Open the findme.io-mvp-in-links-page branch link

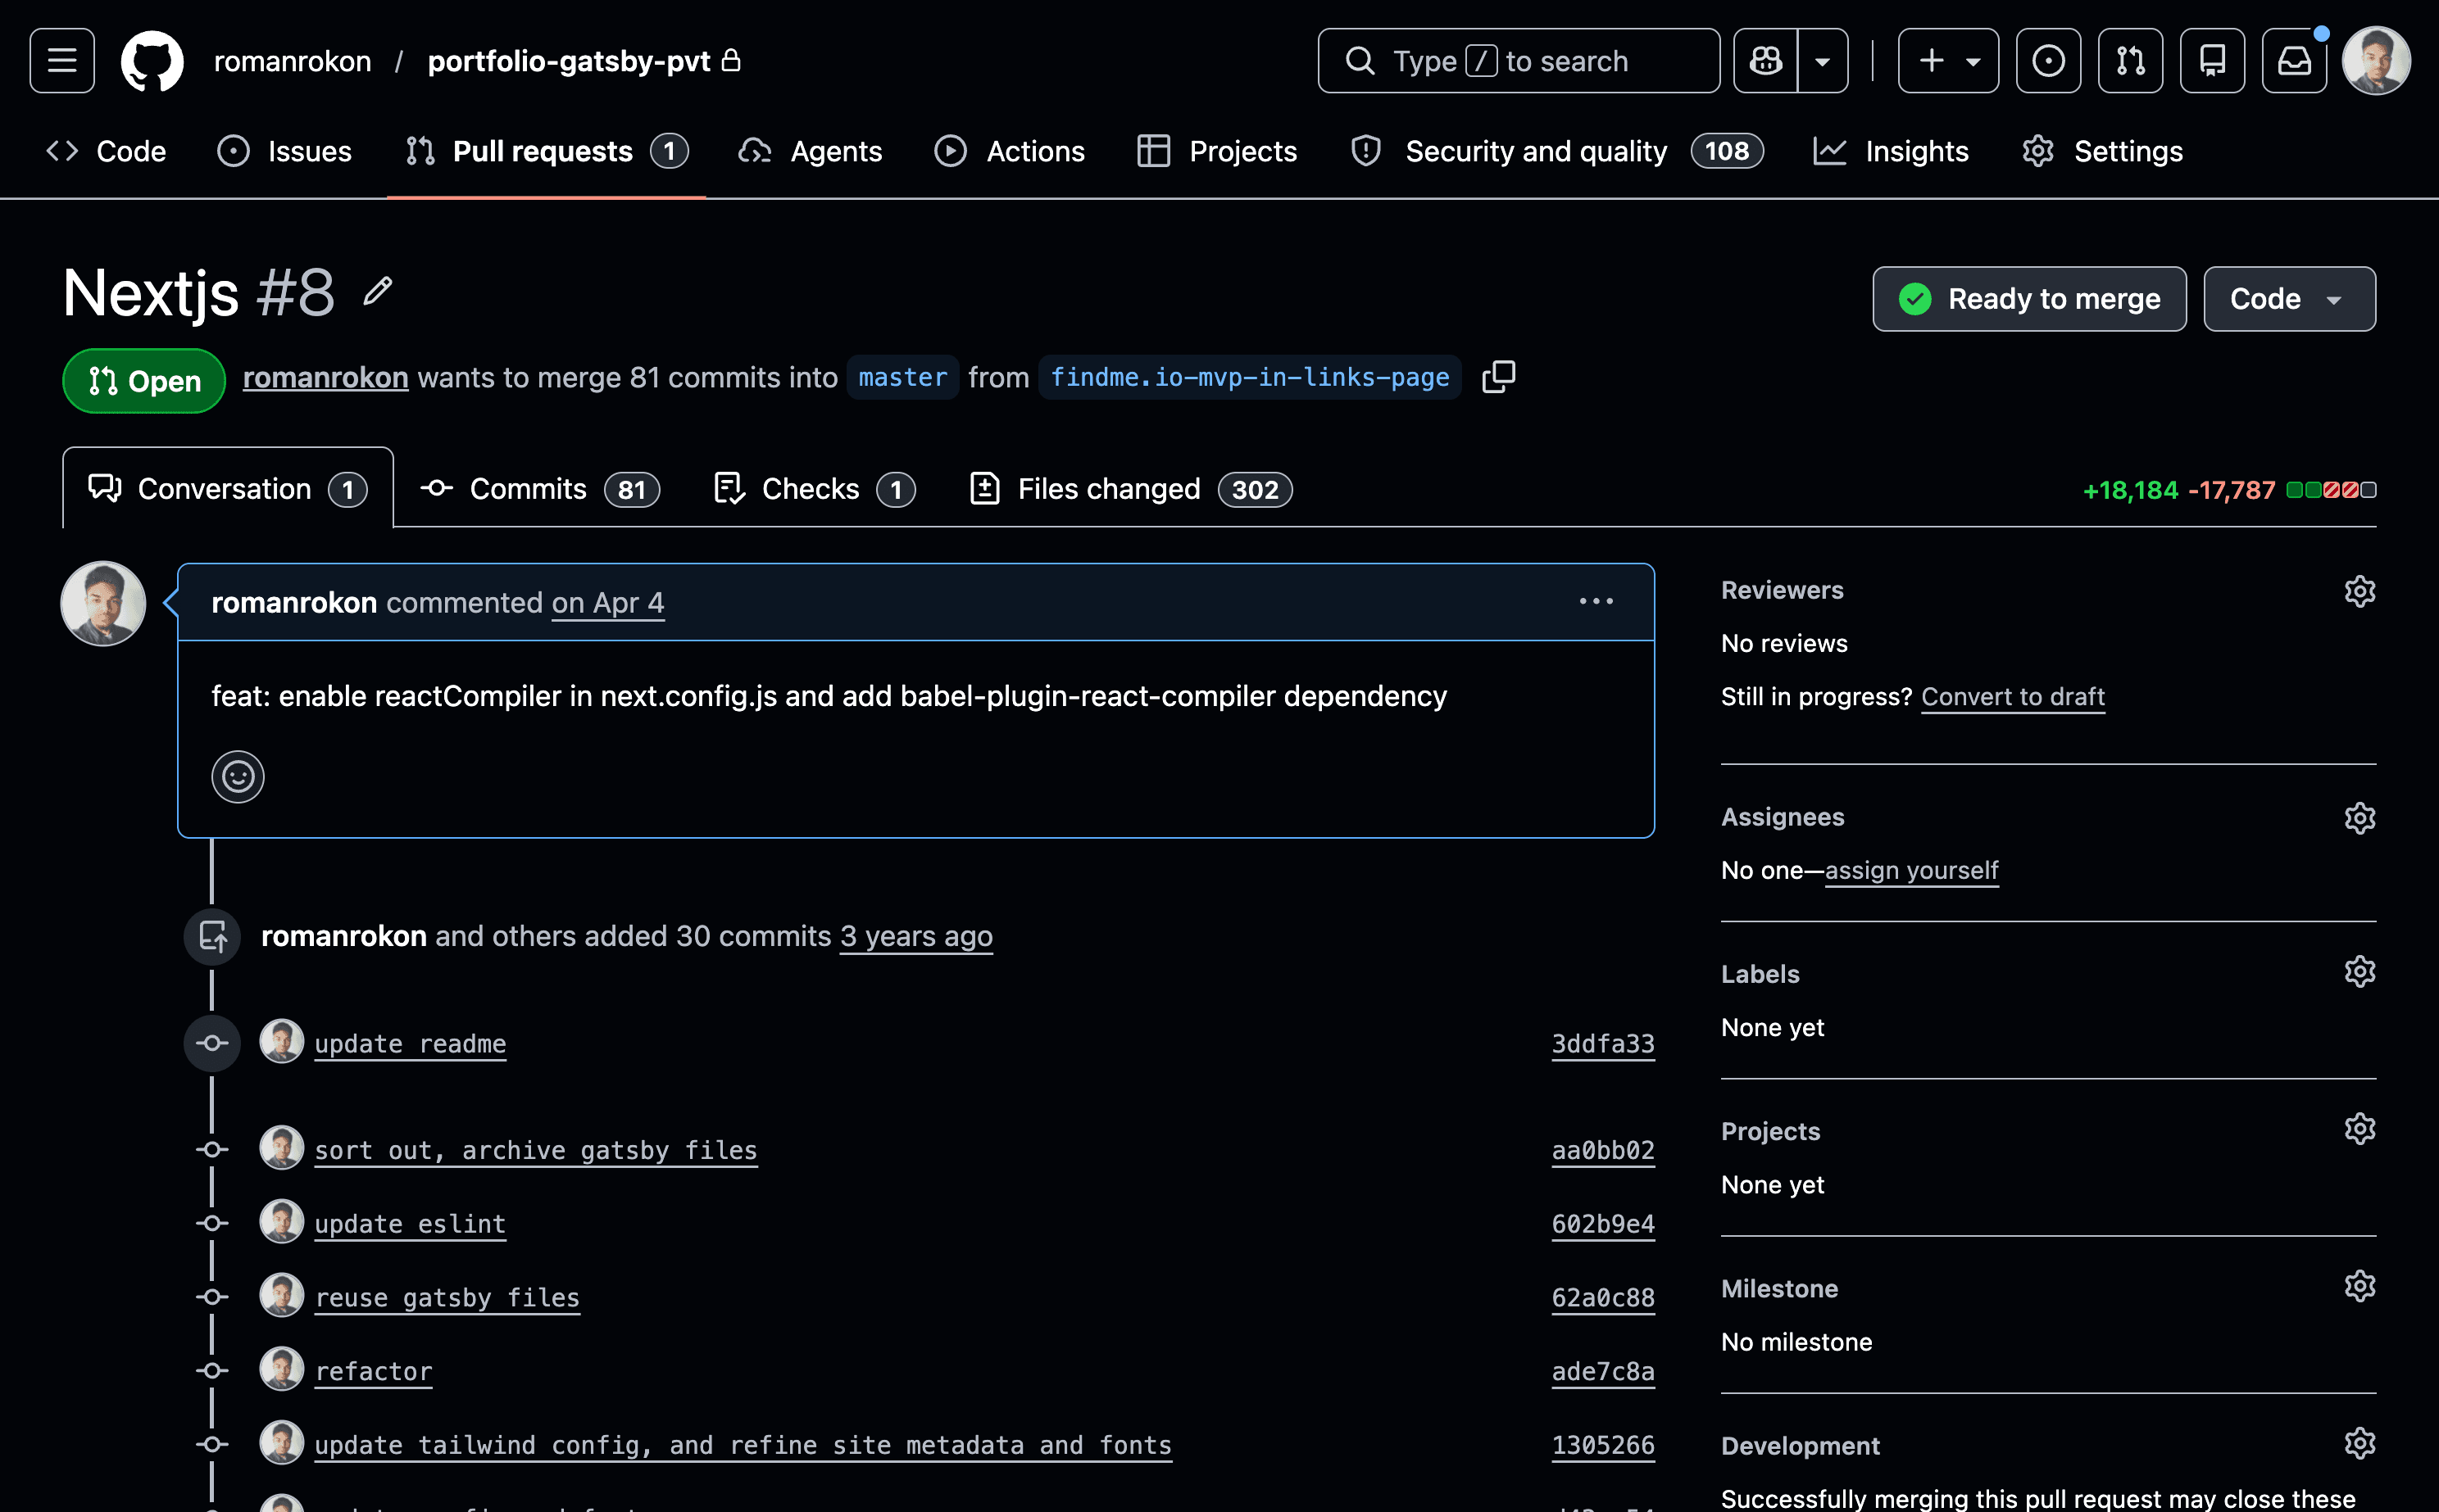[1250, 378]
